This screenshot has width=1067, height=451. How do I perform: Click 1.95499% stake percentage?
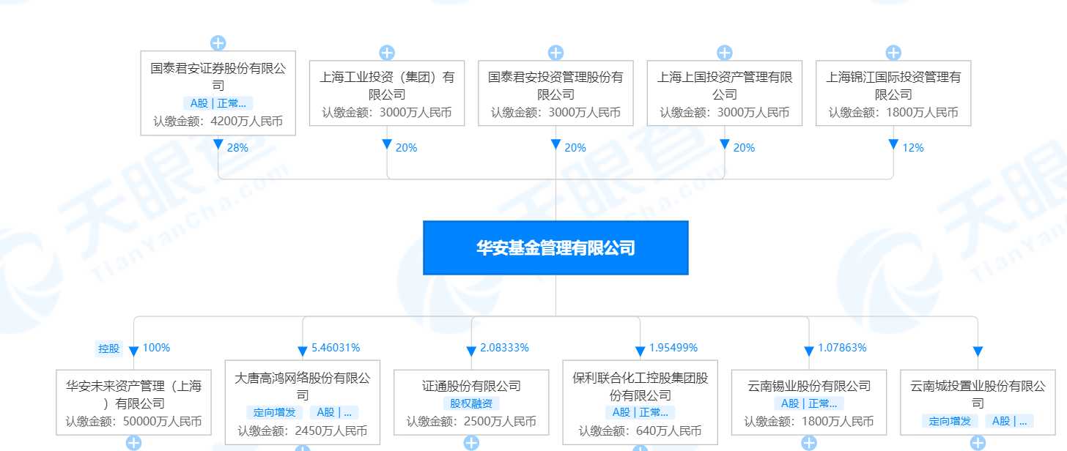tap(673, 348)
